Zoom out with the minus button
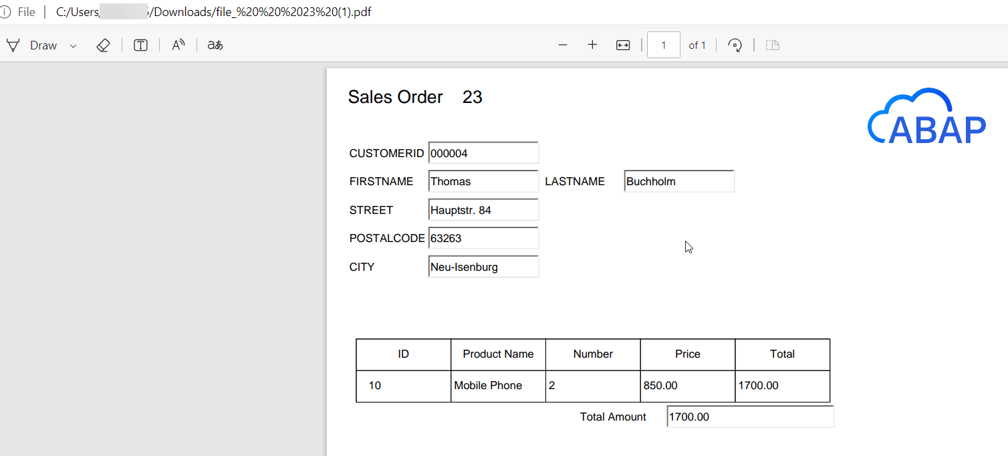 point(563,45)
